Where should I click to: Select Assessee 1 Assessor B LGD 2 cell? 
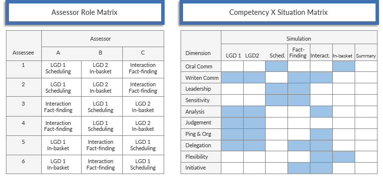[102, 69]
